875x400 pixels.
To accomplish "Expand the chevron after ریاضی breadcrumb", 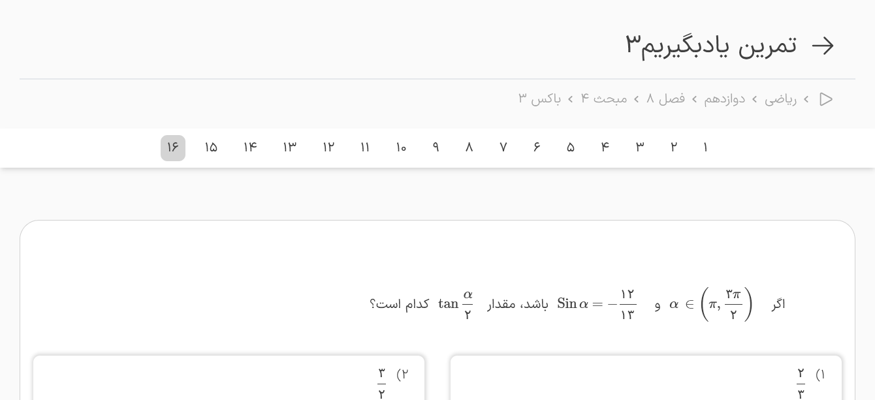I will [754, 99].
